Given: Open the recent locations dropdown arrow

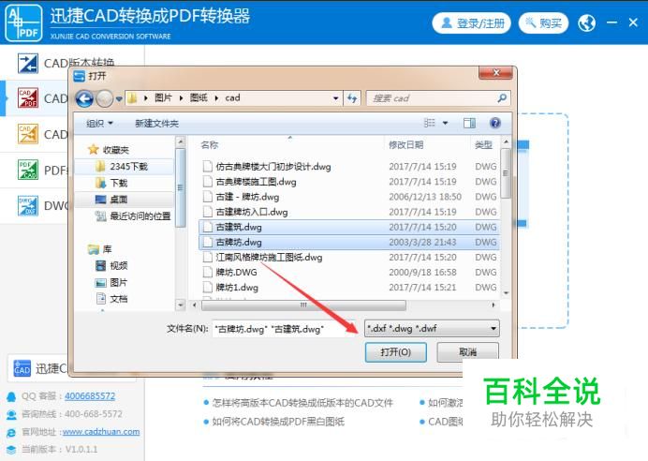Looking at the screenshot, I should tap(119, 98).
